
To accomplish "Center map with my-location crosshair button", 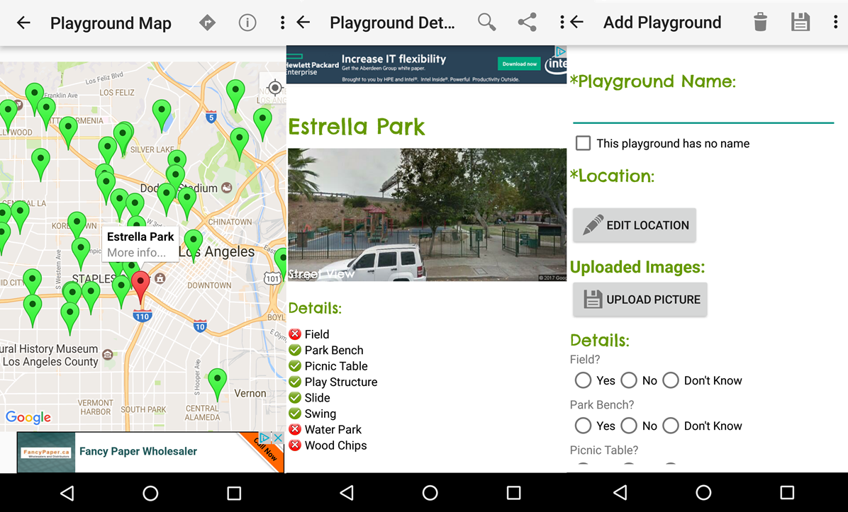I will pyautogui.click(x=274, y=89).
